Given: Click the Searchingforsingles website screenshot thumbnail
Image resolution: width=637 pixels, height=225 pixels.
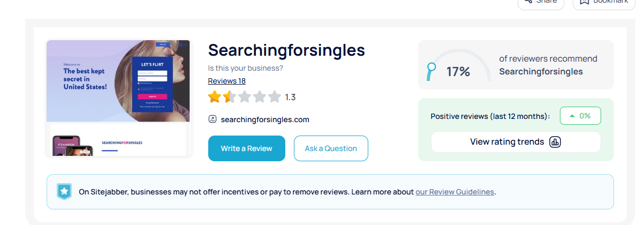Looking at the screenshot, I should 118,98.
